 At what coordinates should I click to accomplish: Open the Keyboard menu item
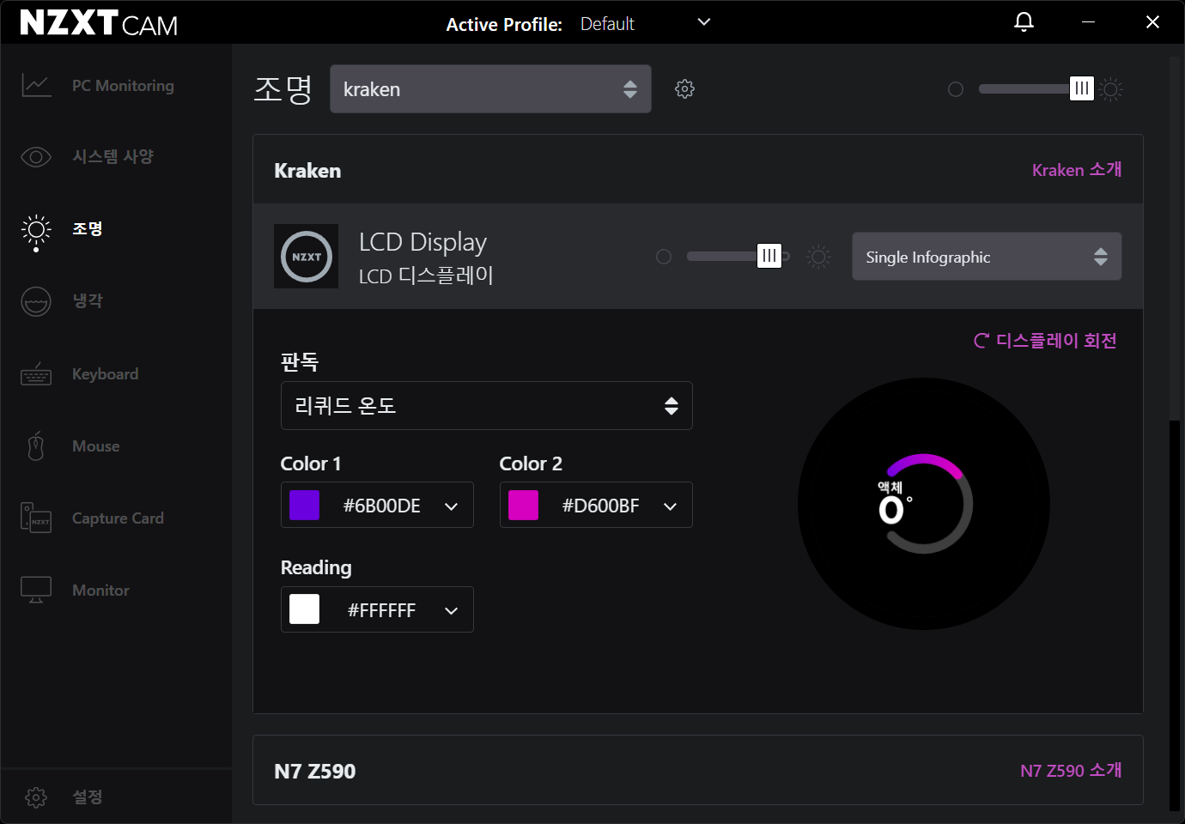tap(105, 374)
